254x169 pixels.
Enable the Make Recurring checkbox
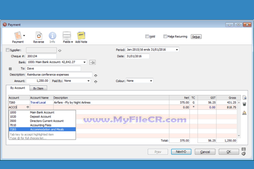tap(165, 36)
